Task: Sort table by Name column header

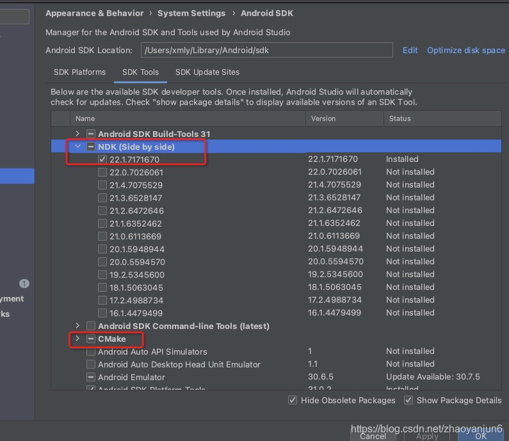Action: tap(188, 118)
